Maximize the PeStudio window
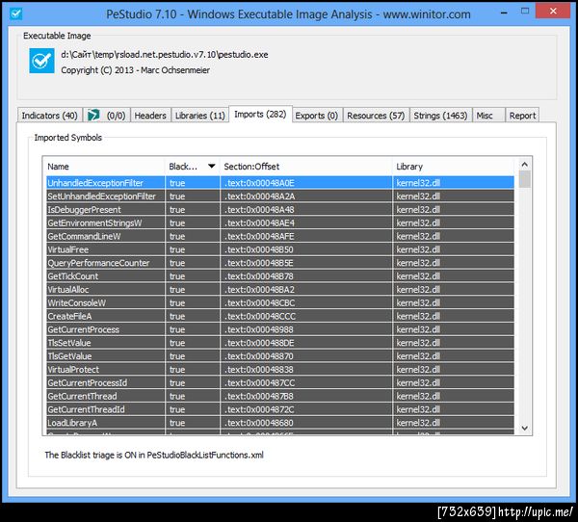This screenshot has width=578, height=522. click(x=525, y=11)
